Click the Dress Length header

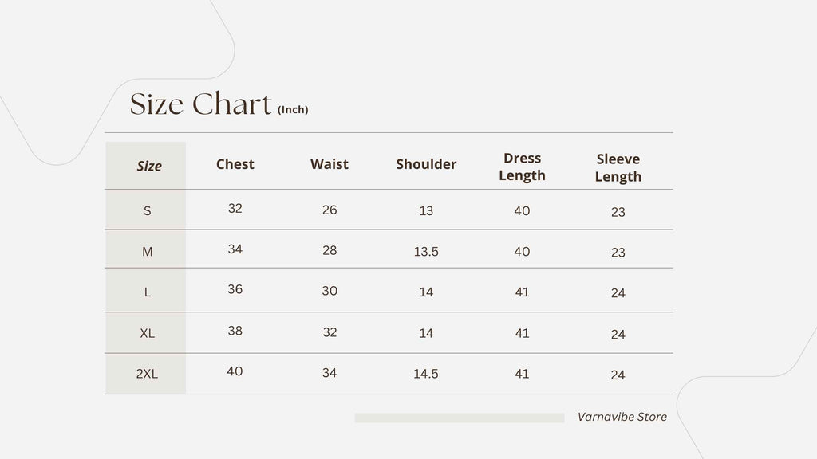click(522, 167)
